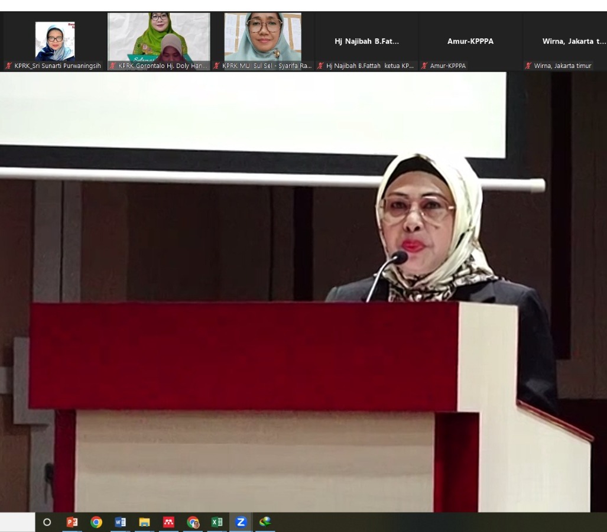Open Microsoft Word from the taskbar

[x=120, y=522]
